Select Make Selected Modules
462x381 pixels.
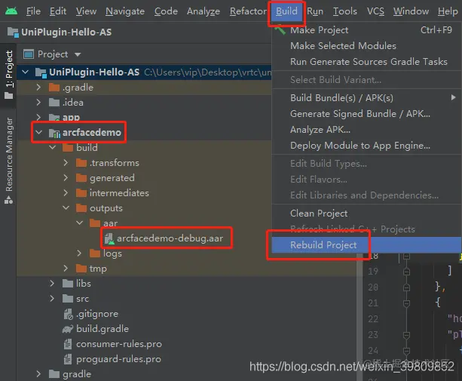click(x=366, y=46)
